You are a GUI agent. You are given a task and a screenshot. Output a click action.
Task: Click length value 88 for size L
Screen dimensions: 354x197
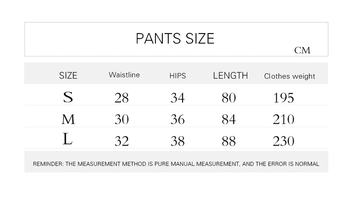(x=229, y=141)
